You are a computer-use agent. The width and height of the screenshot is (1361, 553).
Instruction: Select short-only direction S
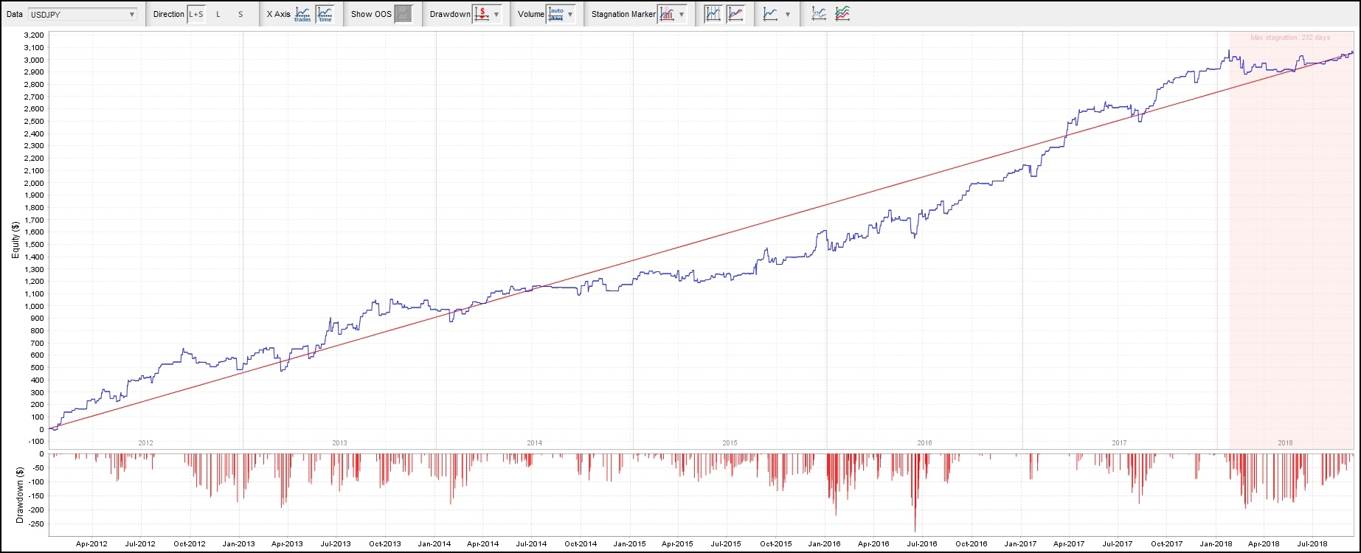point(240,14)
